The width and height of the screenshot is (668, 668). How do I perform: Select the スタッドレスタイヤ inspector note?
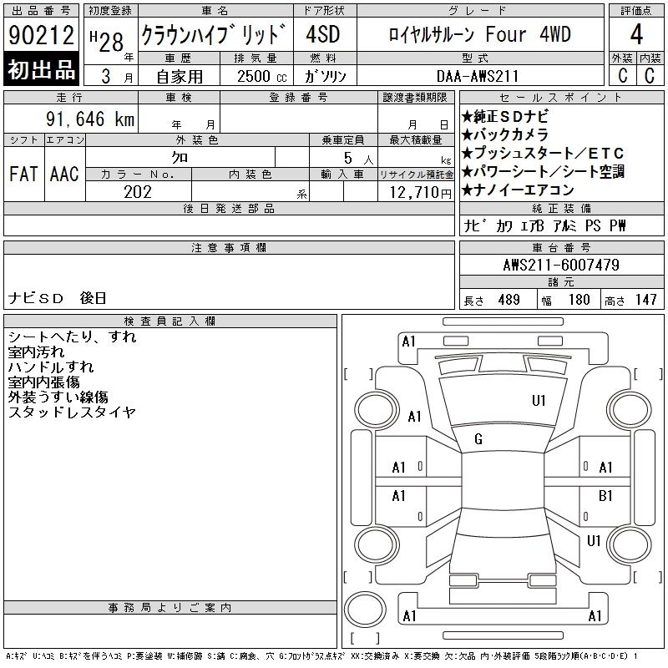pos(72,412)
